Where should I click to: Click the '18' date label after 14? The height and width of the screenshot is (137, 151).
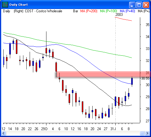pos(16,129)
